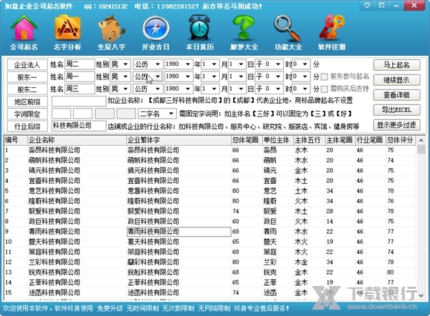
Task: Open the 开业吉日 compass icon
Action: point(156,32)
